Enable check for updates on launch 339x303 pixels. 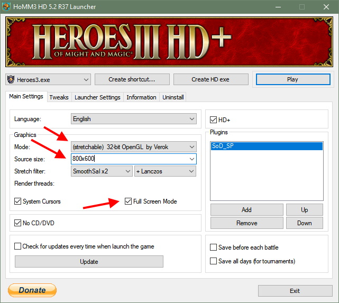(17, 246)
